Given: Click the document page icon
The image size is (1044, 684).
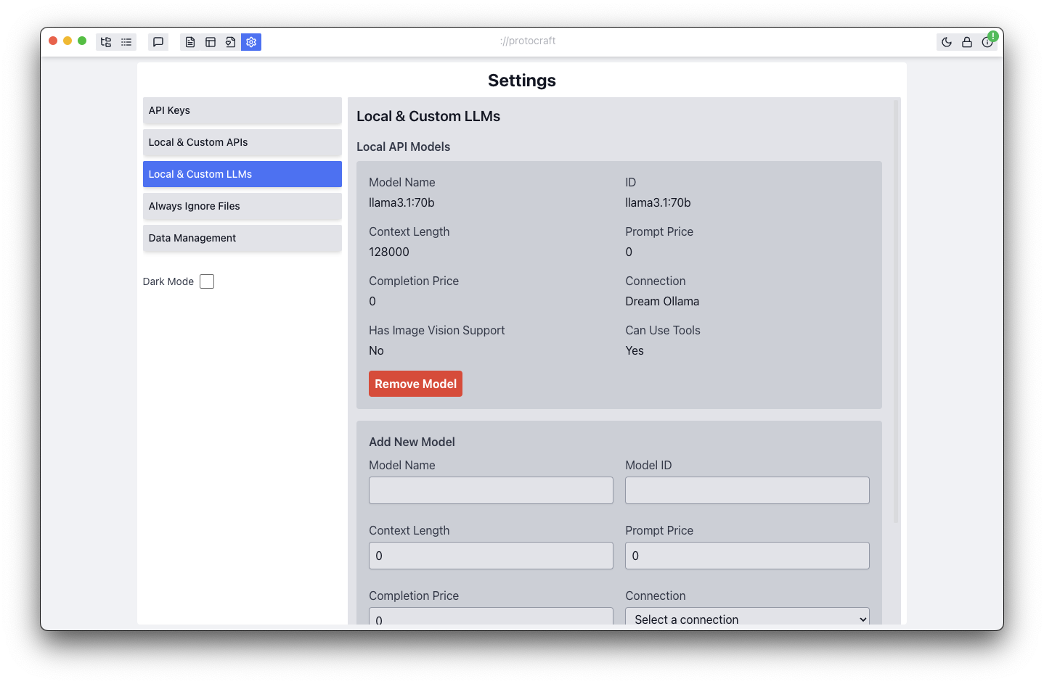Looking at the screenshot, I should (x=190, y=42).
